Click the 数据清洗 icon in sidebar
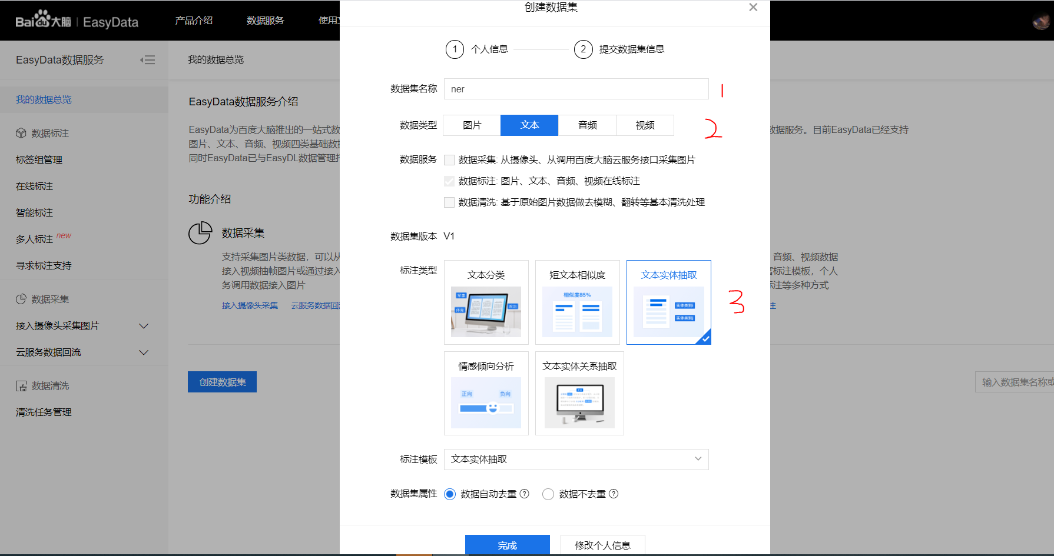 (21, 386)
